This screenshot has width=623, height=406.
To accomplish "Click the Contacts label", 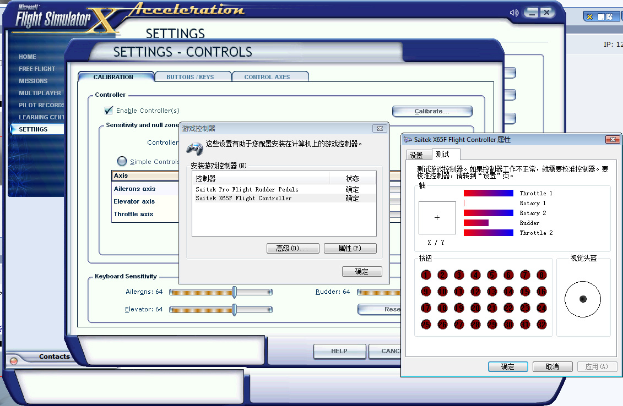I will 55,356.
